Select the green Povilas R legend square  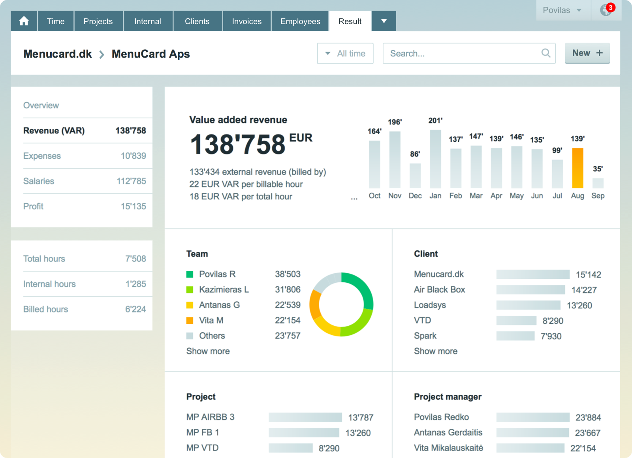point(190,274)
